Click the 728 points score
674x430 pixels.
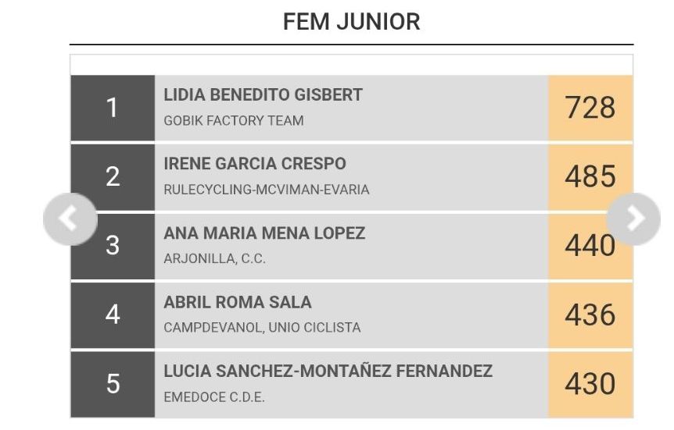click(590, 108)
